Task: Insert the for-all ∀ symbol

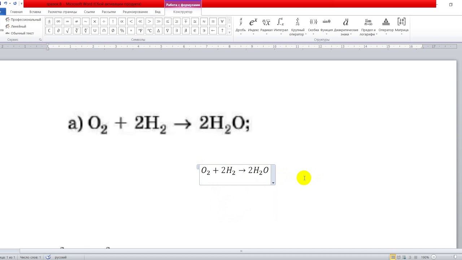Action: click(x=222, y=21)
